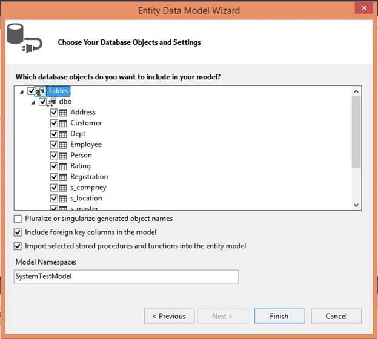Click the Dept table icon
This screenshot has height=339, width=378.
click(63, 134)
